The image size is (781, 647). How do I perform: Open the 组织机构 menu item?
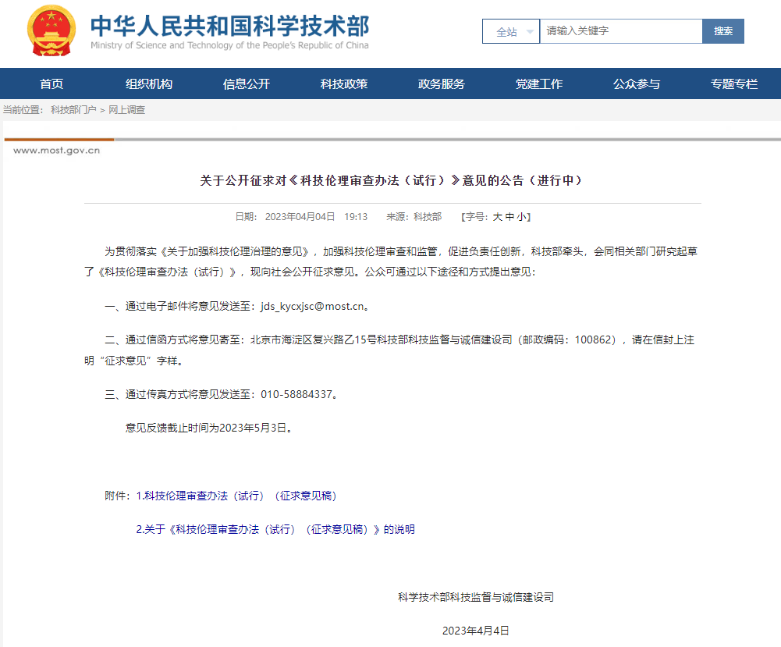[149, 84]
